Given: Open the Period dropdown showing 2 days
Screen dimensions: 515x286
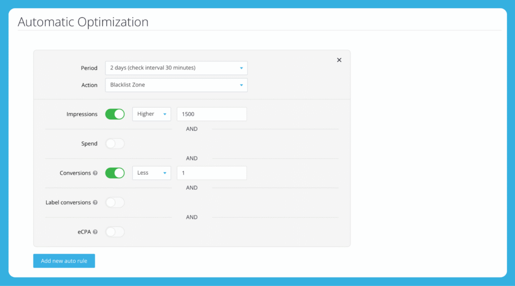Looking at the screenshot, I should [176, 68].
